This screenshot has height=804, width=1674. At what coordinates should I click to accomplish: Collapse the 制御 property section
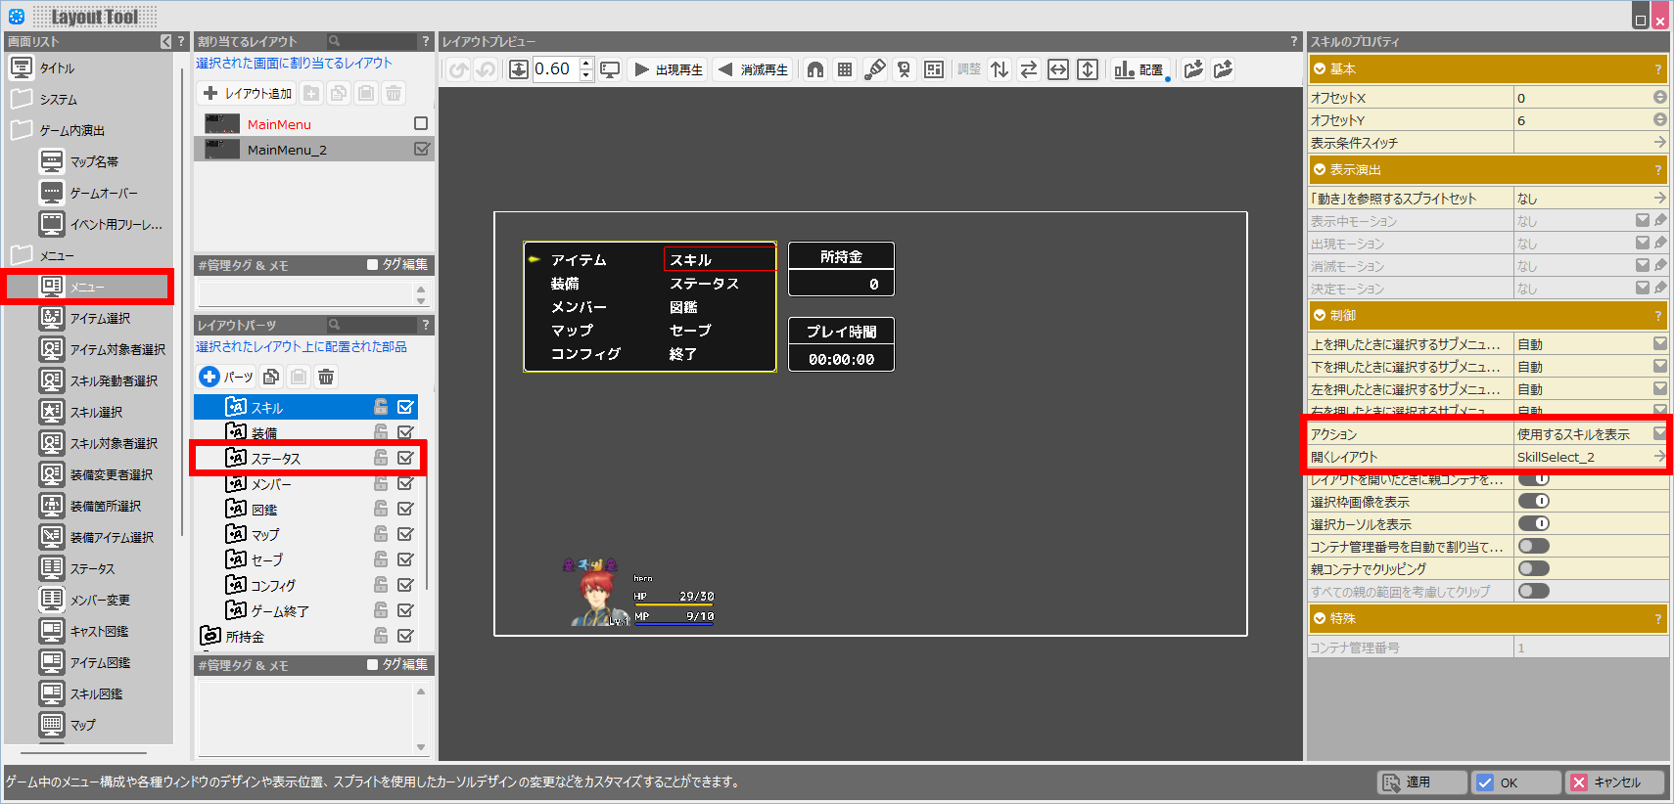click(1320, 316)
